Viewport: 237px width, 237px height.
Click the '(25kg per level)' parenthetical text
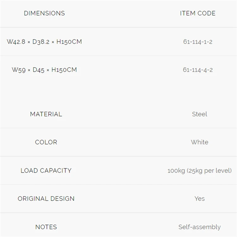[209, 171]
